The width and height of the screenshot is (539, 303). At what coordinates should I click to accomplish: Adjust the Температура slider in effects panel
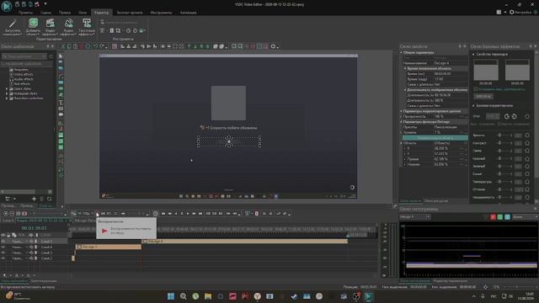504,182
